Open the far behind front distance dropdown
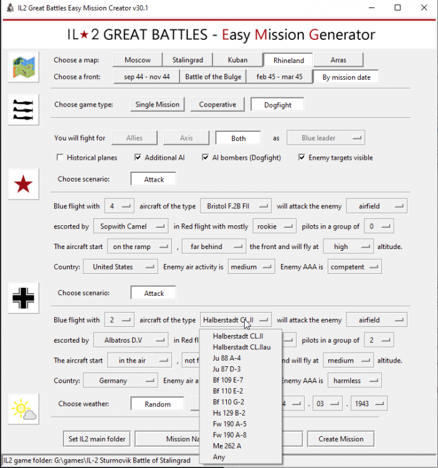The width and height of the screenshot is (438, 468). (x=214, y=246)
